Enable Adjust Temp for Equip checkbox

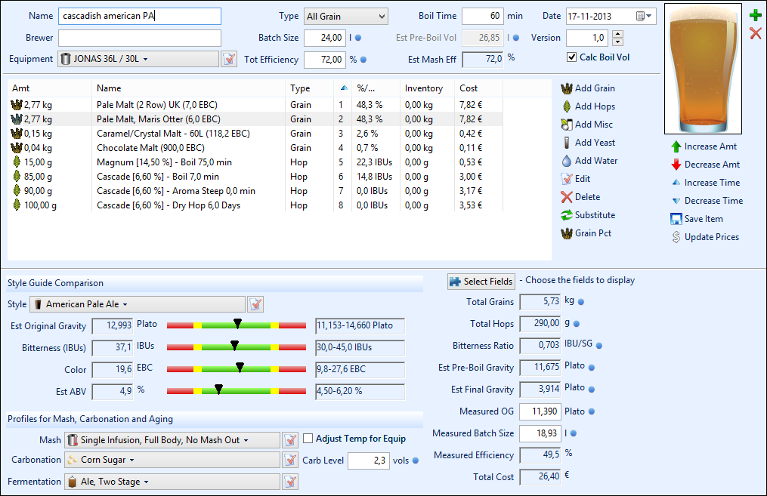(x=308, y=439)
